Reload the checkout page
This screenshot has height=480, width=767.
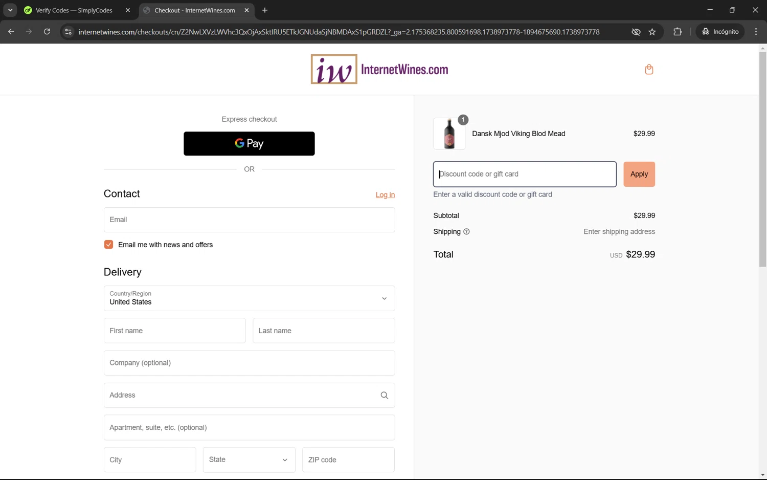pos(47,32)
